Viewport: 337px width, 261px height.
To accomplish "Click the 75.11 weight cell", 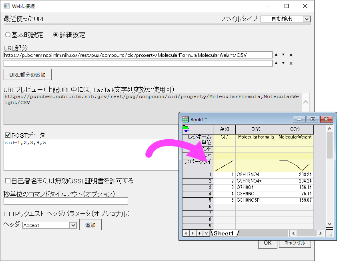I will click(295, 194).
